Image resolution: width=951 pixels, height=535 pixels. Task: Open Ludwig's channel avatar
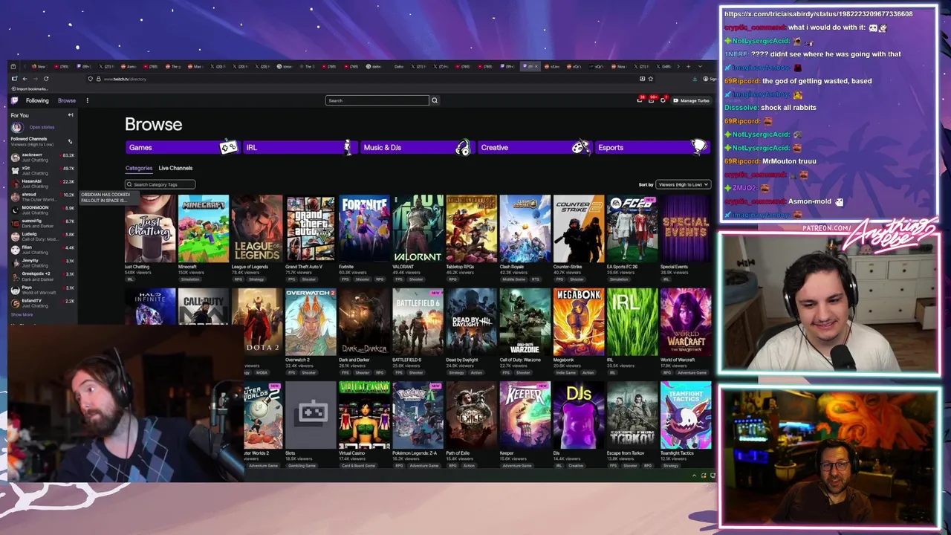tap(16, 237)
